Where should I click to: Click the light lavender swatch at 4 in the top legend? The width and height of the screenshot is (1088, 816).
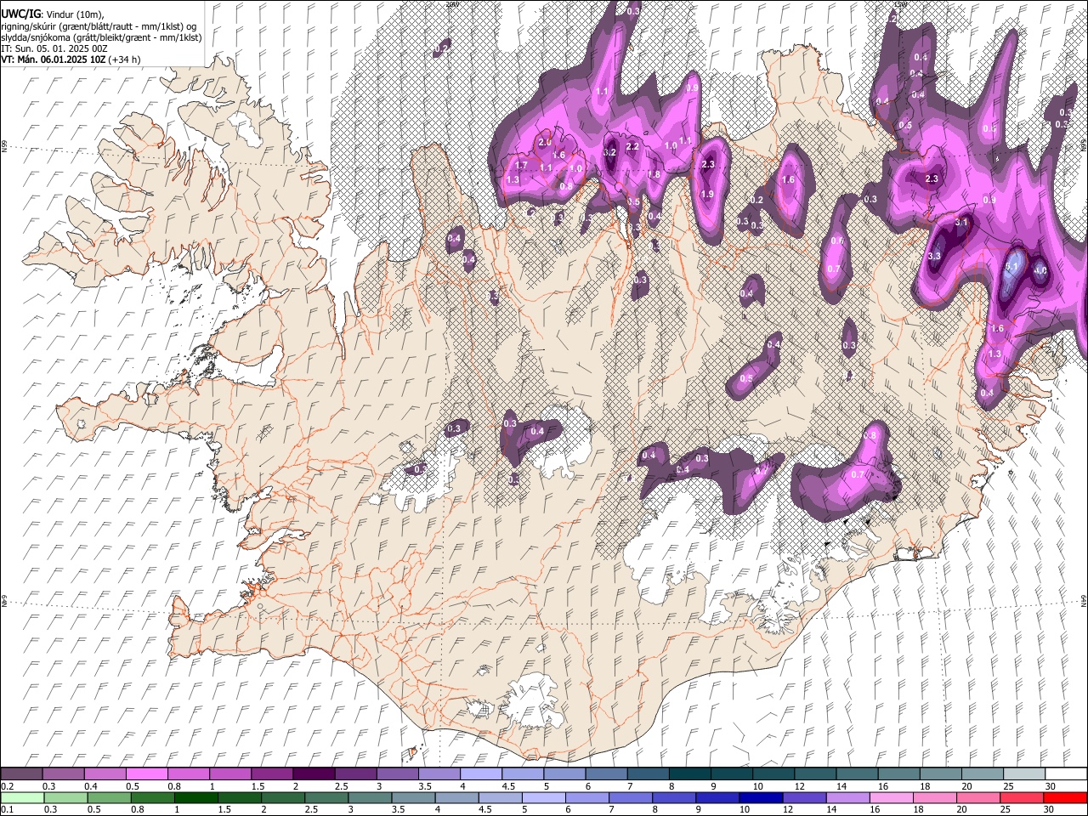coord(480,774)
